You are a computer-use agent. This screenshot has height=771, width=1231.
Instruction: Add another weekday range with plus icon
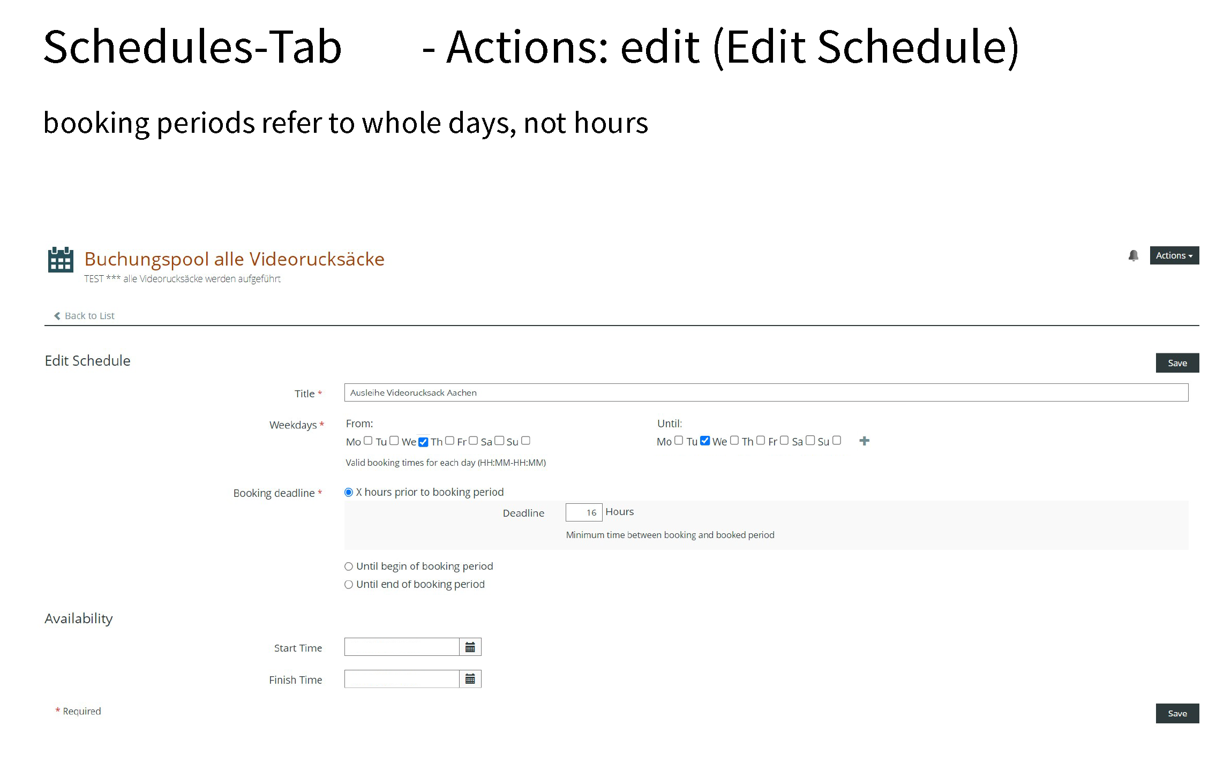point(864,441)
